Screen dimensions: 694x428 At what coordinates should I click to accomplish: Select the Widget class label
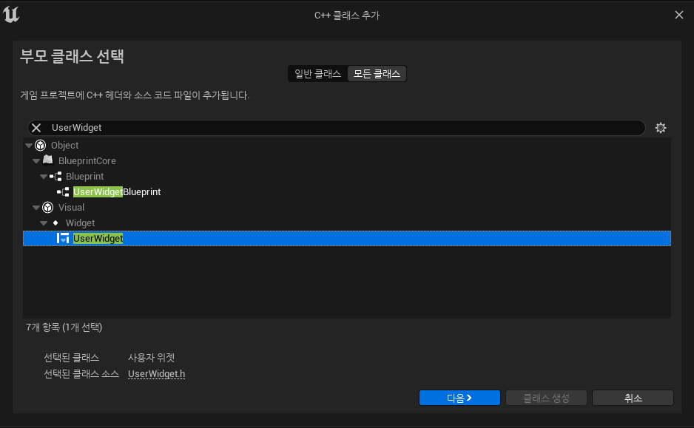point(80,223)
